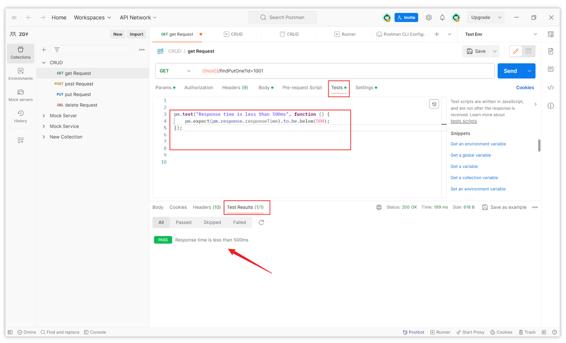Screen dimensions: 566x343
Task: Click the network globe icon
Action: pos(379,207)
